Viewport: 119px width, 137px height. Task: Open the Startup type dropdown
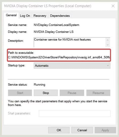[72, 65]
